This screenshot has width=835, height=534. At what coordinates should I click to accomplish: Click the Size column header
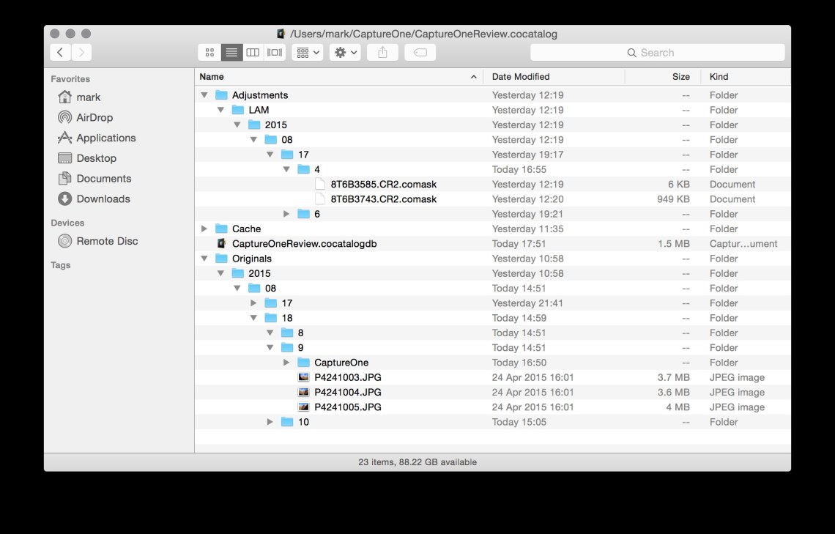click(x=680, y=76)
